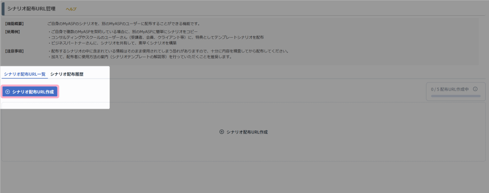Click the シナリオ配布URL管理 page heading
Viewport: 489px width, 193px height.
tap(31, 9)
